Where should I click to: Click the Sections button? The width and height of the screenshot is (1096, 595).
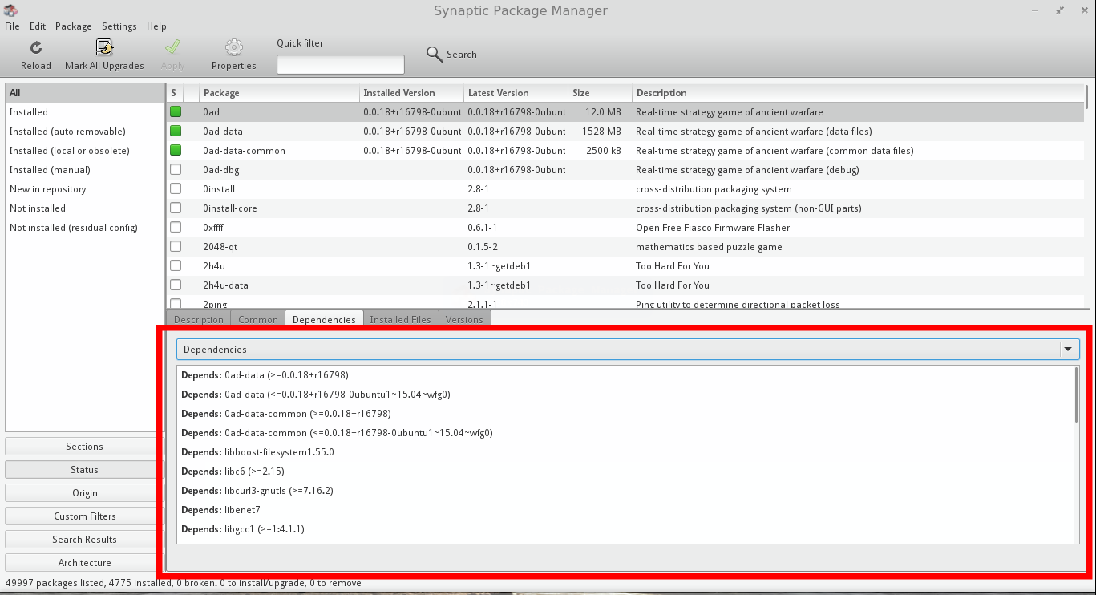click(x=84, y=447)
